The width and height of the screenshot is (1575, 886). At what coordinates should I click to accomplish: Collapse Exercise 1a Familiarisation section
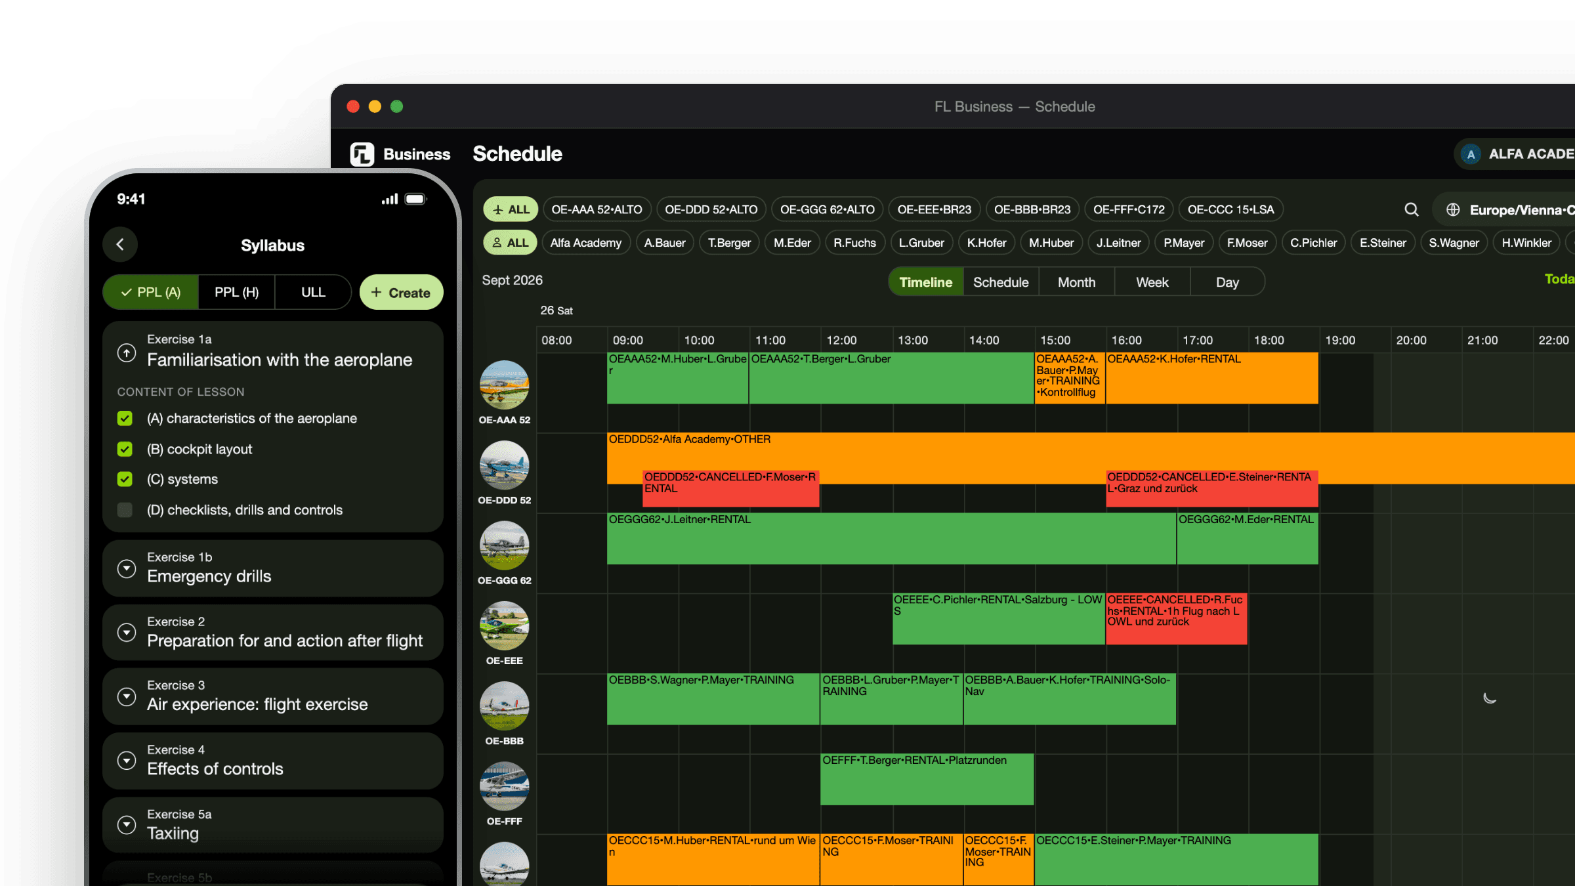(x=127, y=353)
